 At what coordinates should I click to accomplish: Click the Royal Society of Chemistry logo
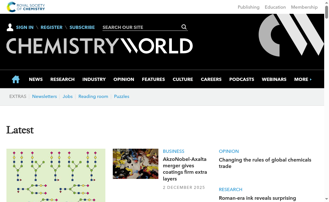pyautogui.click(x=26, y=7)
